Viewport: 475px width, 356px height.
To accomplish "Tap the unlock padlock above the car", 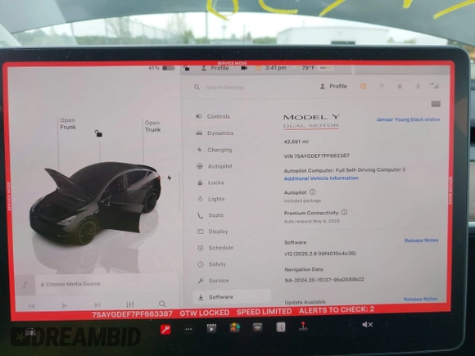I will pos(98,133).
